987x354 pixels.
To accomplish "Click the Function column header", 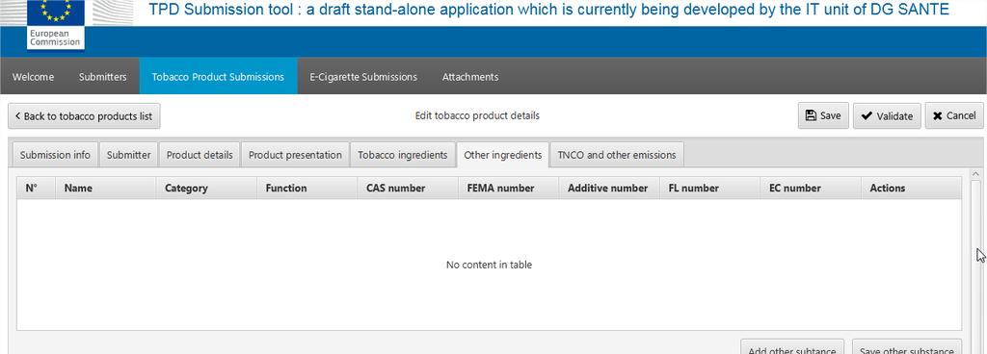I will click(x=307, y=189).
